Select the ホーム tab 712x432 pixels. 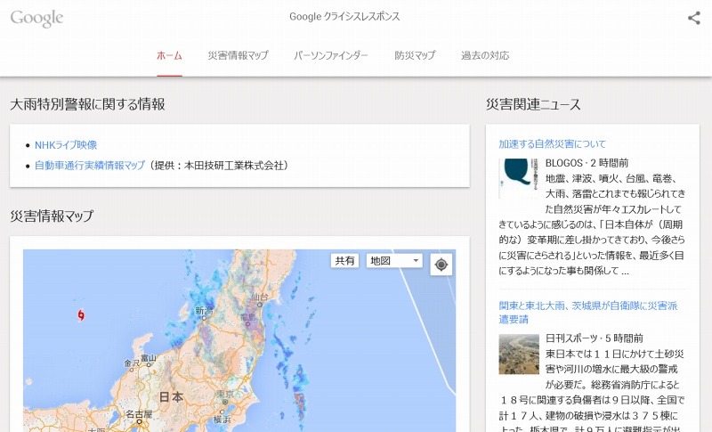coord(169,55)
